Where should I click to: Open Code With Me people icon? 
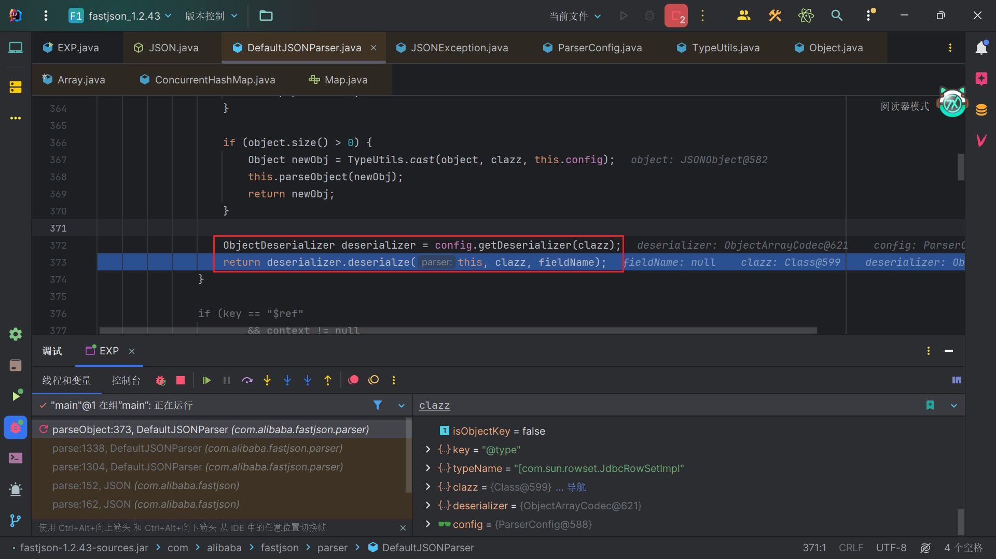743,16
